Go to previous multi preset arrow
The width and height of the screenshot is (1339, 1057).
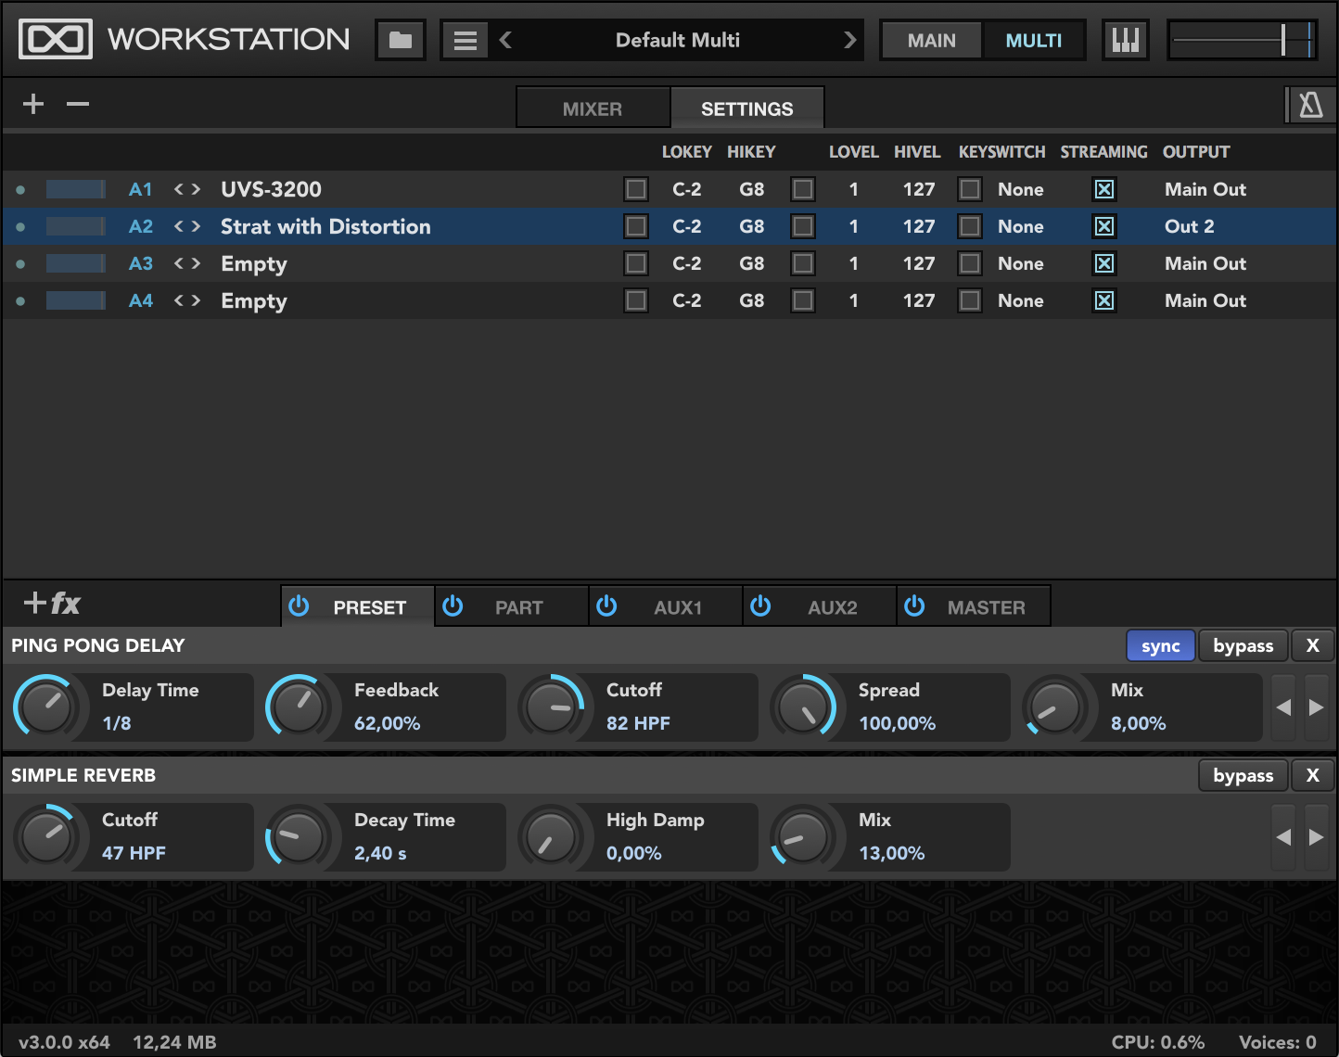tap(505, 40)
